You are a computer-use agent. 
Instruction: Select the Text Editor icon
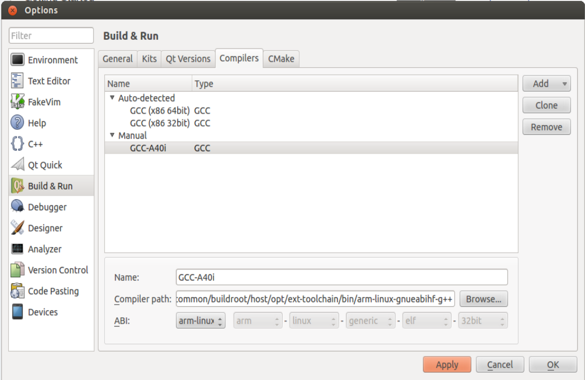tap(17, 81)
